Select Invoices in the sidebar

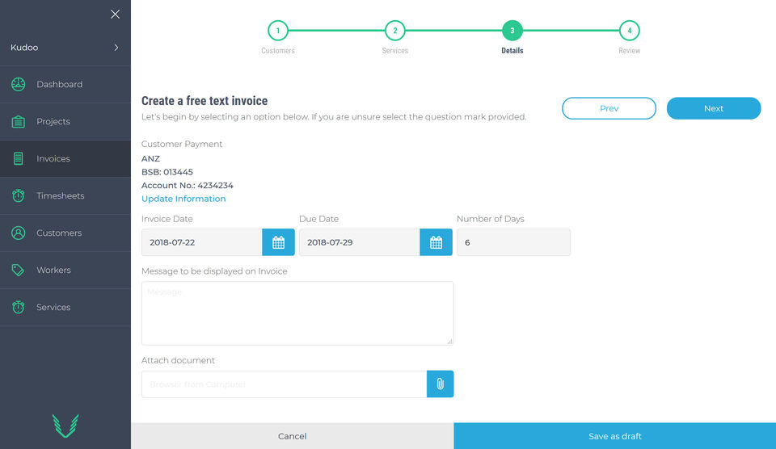point(65,159)
